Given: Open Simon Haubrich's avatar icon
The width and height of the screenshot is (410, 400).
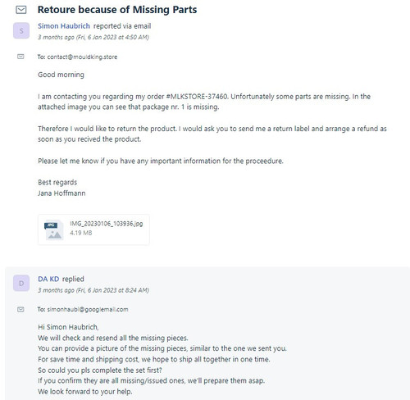Looking at the screenshot, I should 21,30.
